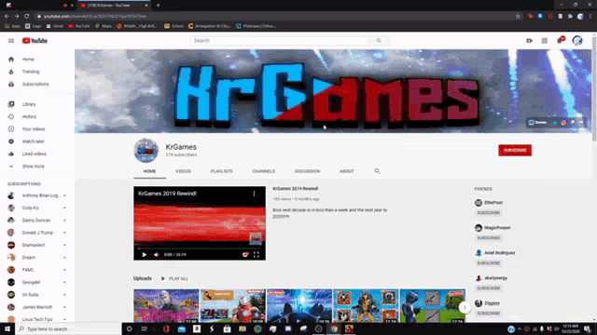
Task: Switch to the Channels tab
Action: click(263, 171)
